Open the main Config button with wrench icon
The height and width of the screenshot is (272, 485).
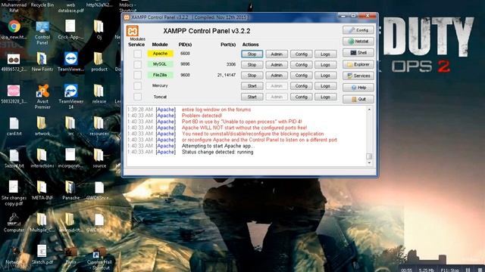point(358,30)
